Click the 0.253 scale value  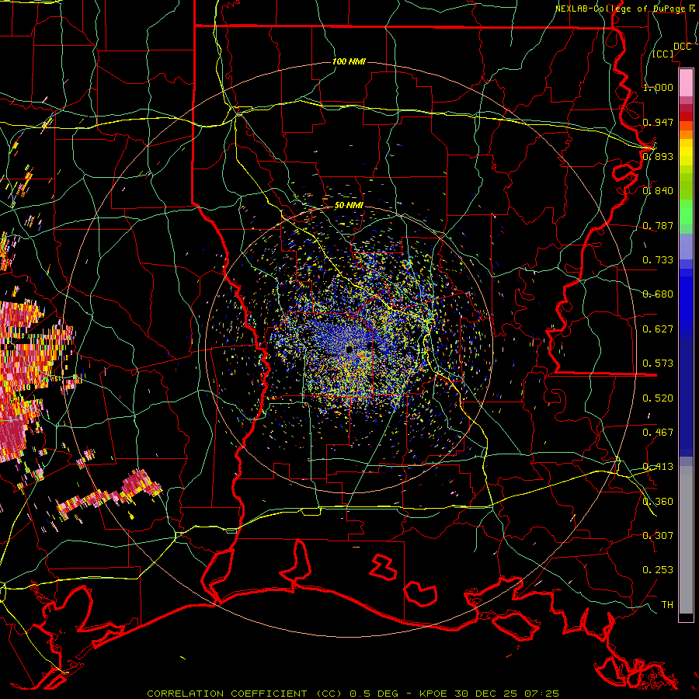coord(658,570)
